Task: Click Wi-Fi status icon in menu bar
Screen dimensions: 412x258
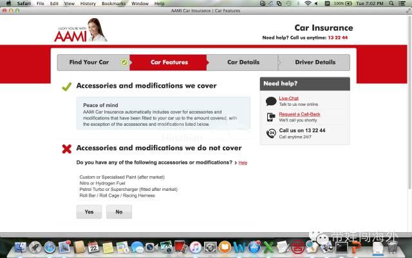Action: [308, 3]
